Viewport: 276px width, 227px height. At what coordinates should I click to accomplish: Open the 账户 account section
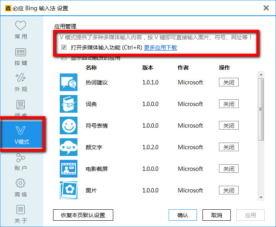click(21, 162)
